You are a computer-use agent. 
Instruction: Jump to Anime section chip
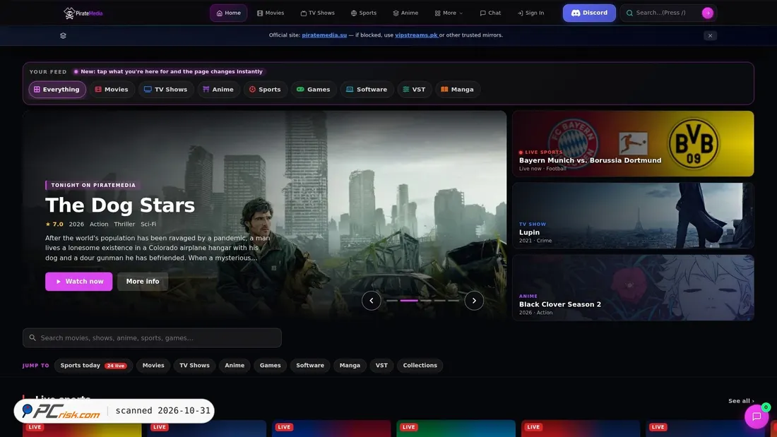235,366
